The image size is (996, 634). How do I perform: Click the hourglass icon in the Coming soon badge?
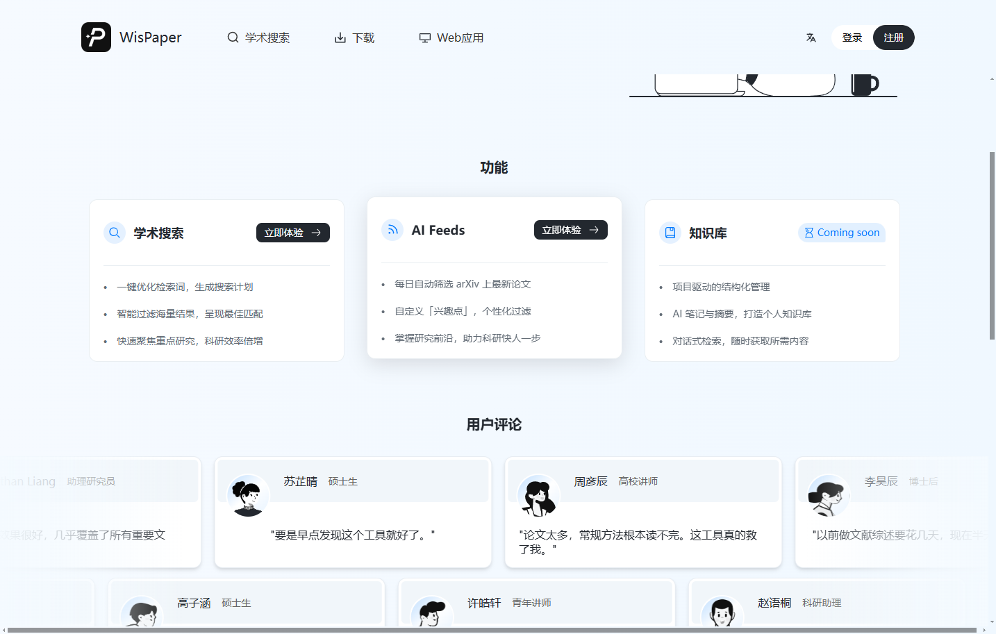808,233
